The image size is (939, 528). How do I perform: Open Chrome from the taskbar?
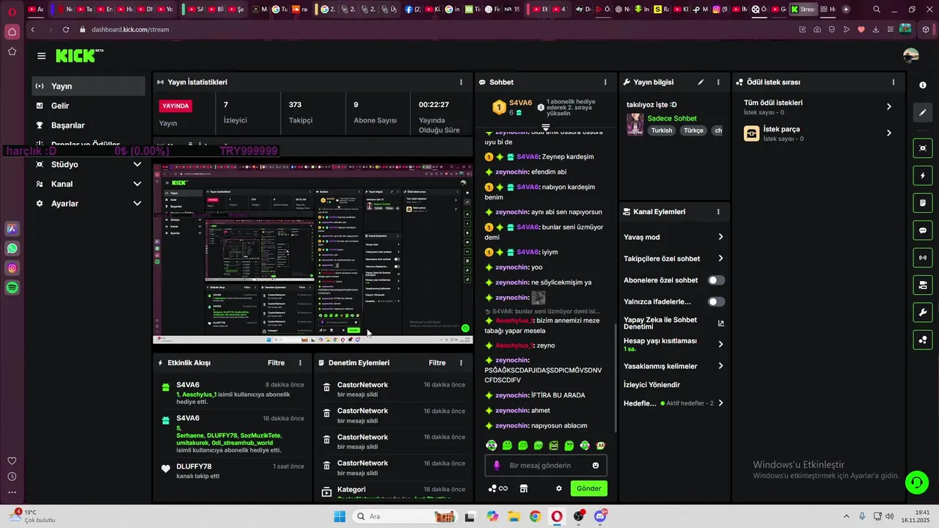coord(535,516)
